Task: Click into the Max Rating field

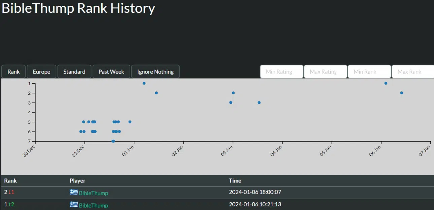Action: point(325,71)
